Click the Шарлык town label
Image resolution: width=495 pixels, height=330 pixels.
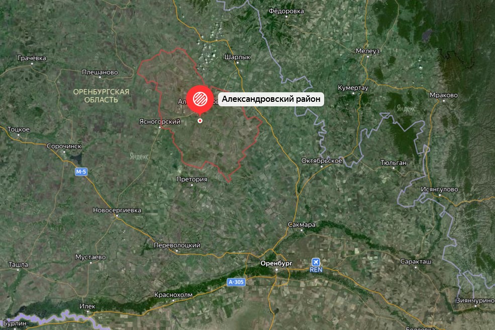(237, 57)
